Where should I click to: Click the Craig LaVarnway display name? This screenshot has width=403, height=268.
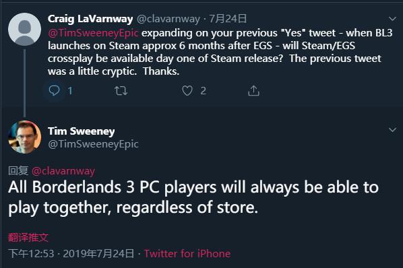tap(90, 19)
